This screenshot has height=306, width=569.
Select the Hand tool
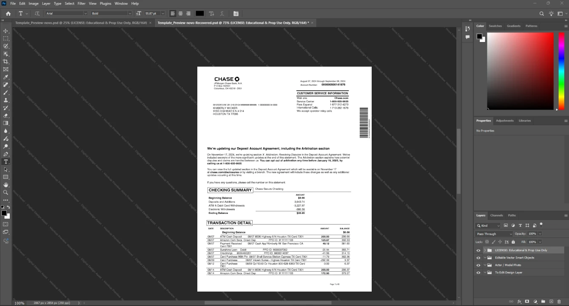coord(6,185)
